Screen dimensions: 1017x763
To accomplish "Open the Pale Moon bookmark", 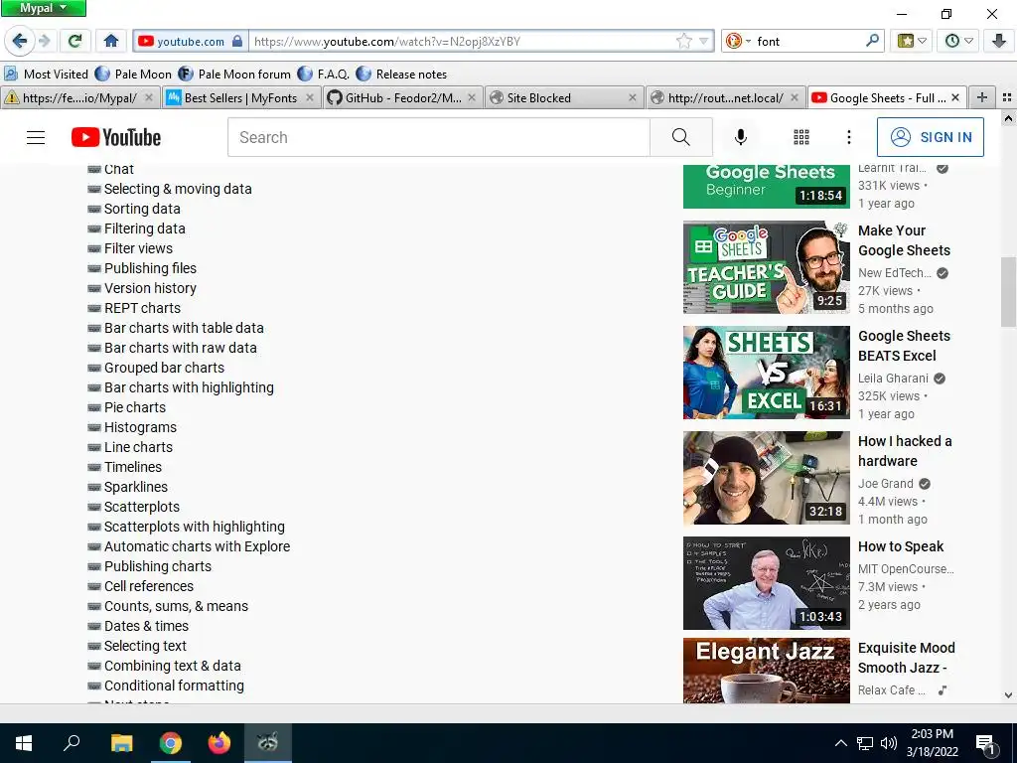I will [x=133, y=74].
